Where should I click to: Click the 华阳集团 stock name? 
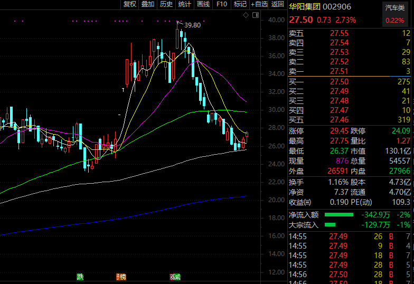304,6
